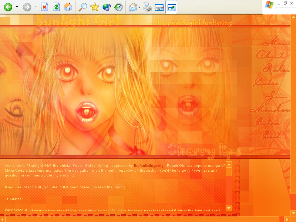Stop page loading with the red X icon
Viewport: 296px width, 222px height.
(x=44, y=7)
